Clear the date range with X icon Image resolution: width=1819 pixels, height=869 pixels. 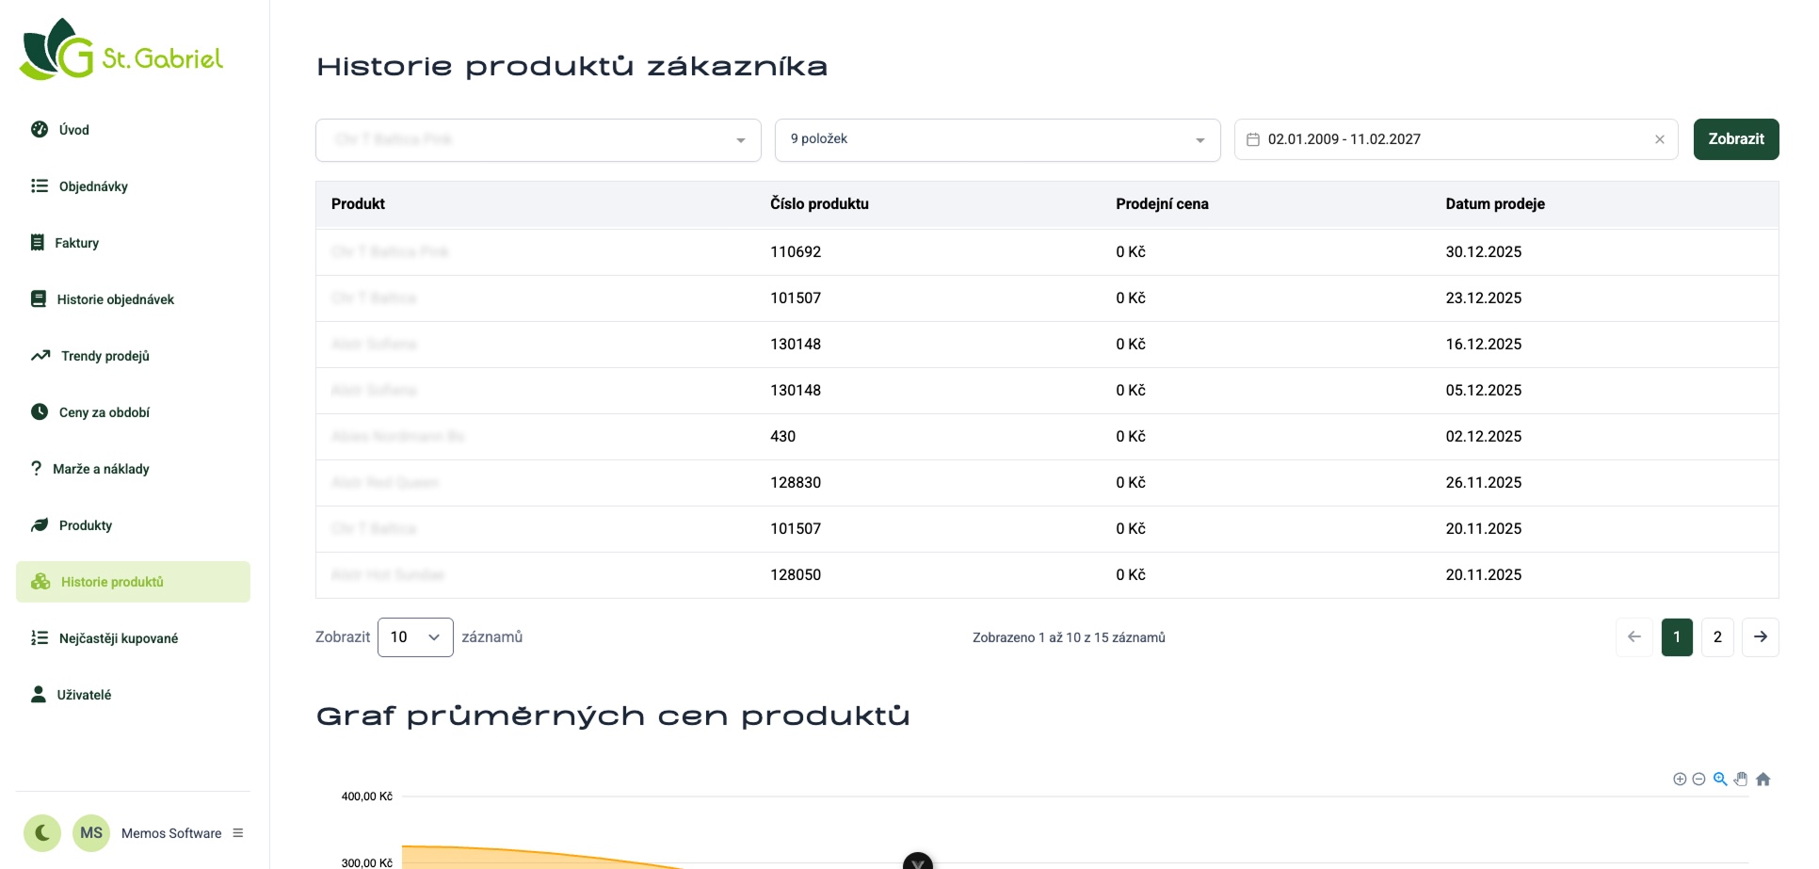click(1659, 139)
